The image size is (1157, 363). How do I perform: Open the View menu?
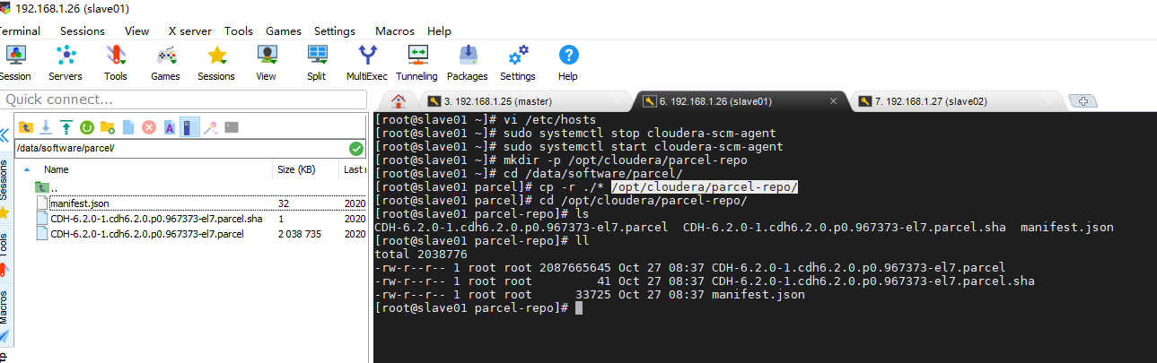(x=137, y=30)
